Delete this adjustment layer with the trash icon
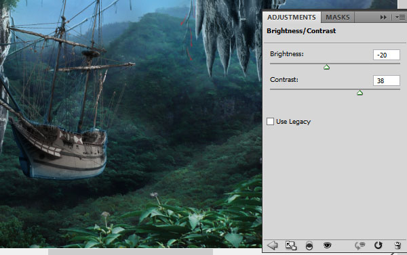Viewport: 407px width, 255px height. coord(398,245)
